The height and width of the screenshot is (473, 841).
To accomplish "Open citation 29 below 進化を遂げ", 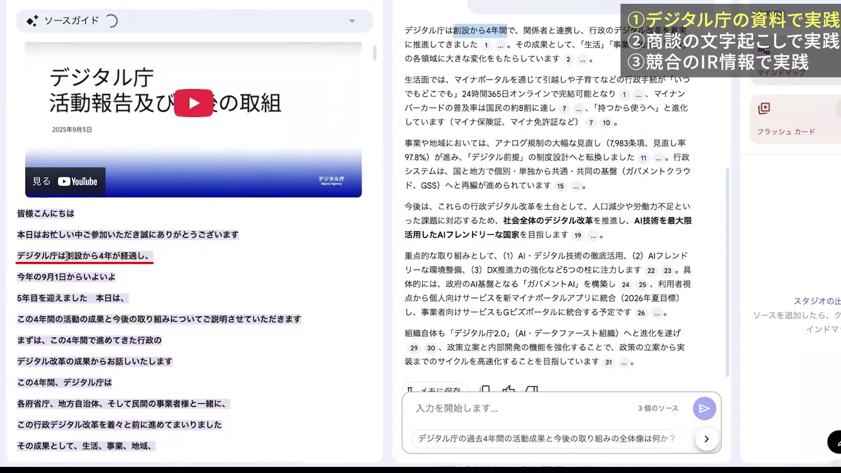I will [414, 348].
